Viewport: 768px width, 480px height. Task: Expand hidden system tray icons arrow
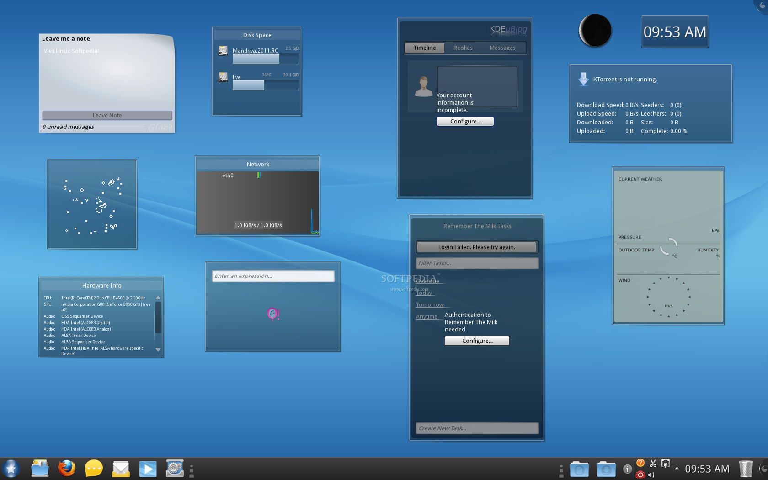(677, 469)
